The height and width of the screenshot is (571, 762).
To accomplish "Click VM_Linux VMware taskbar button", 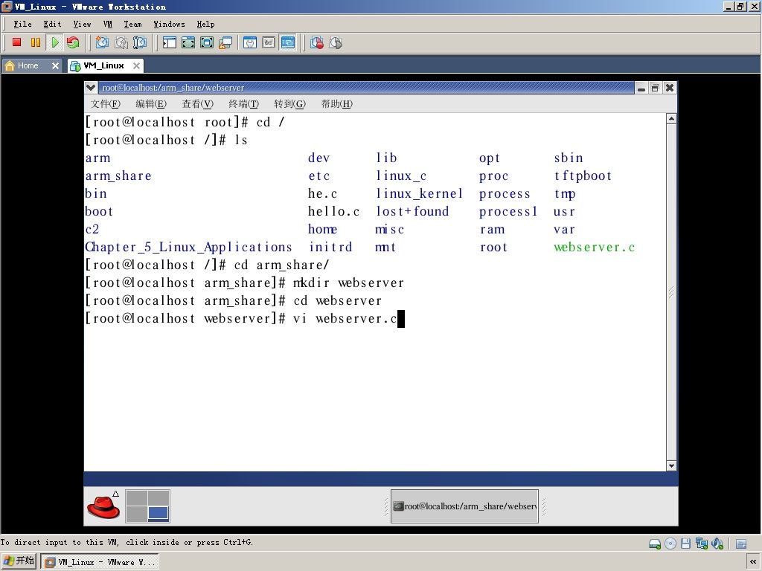I will point(100,562).
